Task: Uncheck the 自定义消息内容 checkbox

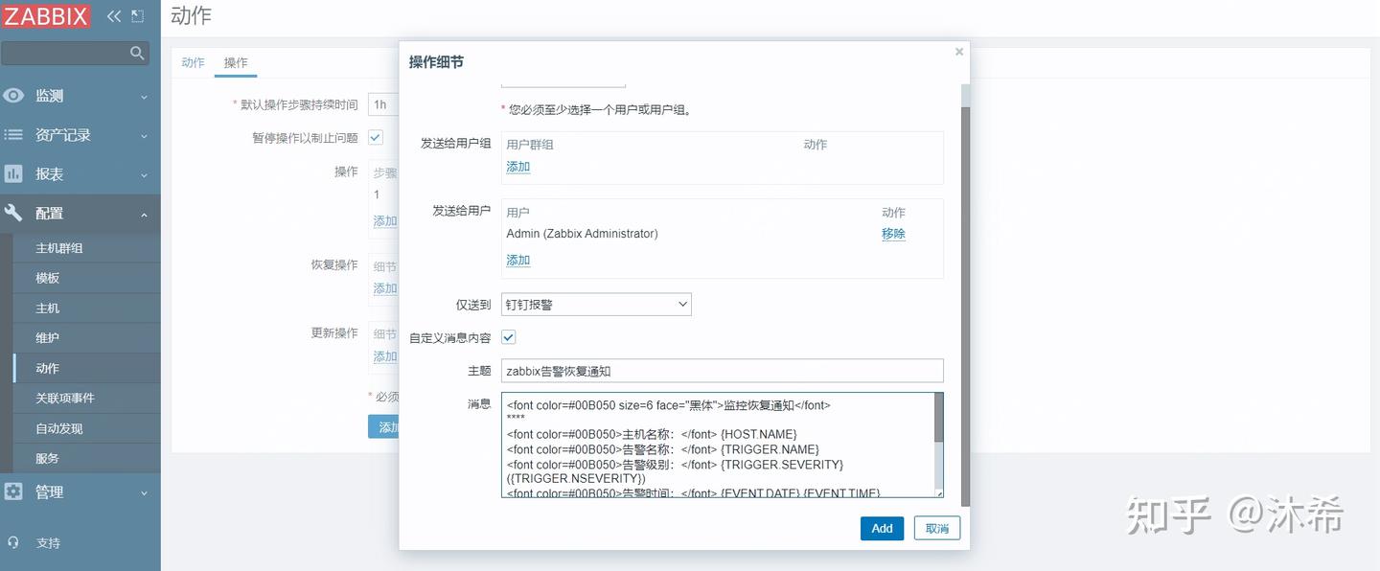Action: point(508,336)
